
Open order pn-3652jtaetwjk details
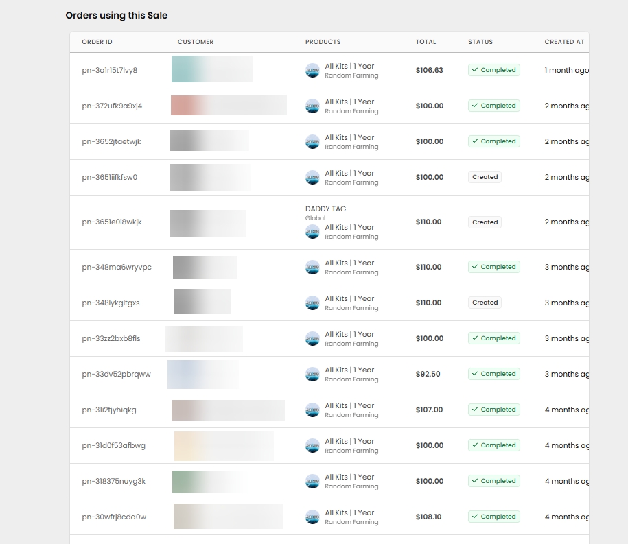(x=111, y=142)
